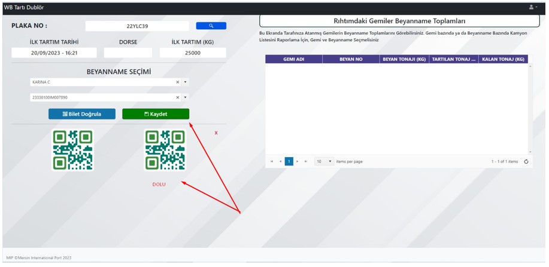Go to the first page of the grid
The image size is (549, 267).
(x=272, y=161)
